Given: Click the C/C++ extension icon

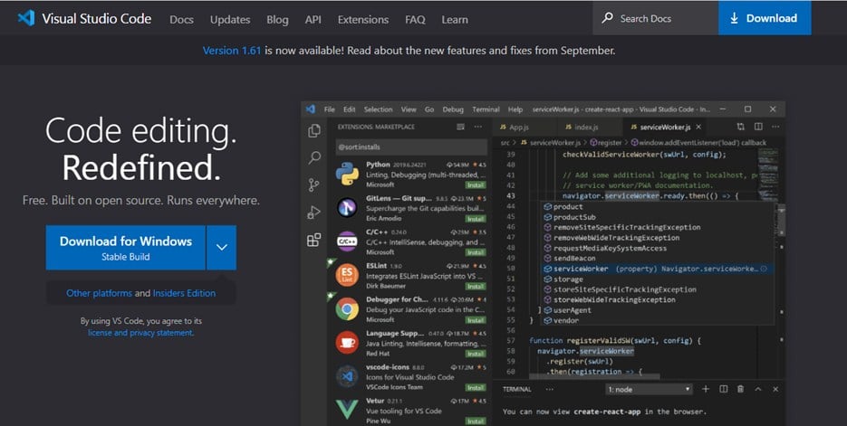Looking at the screenshot, I should tap(347, 241).
